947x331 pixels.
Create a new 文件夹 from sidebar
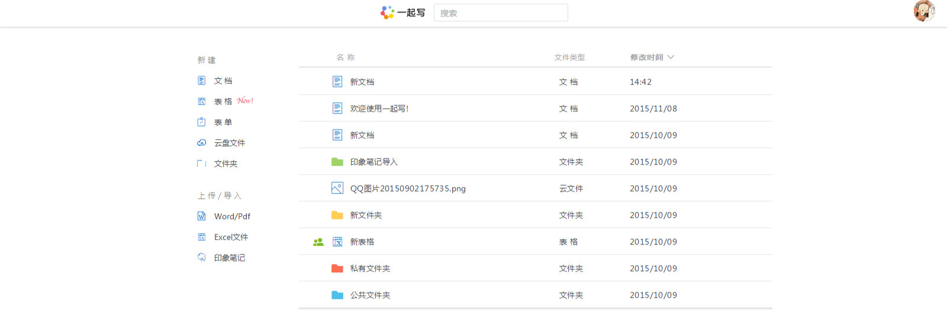[x=226, y=163]
